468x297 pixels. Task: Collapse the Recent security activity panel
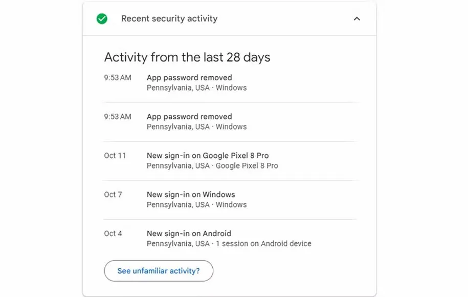356,19
